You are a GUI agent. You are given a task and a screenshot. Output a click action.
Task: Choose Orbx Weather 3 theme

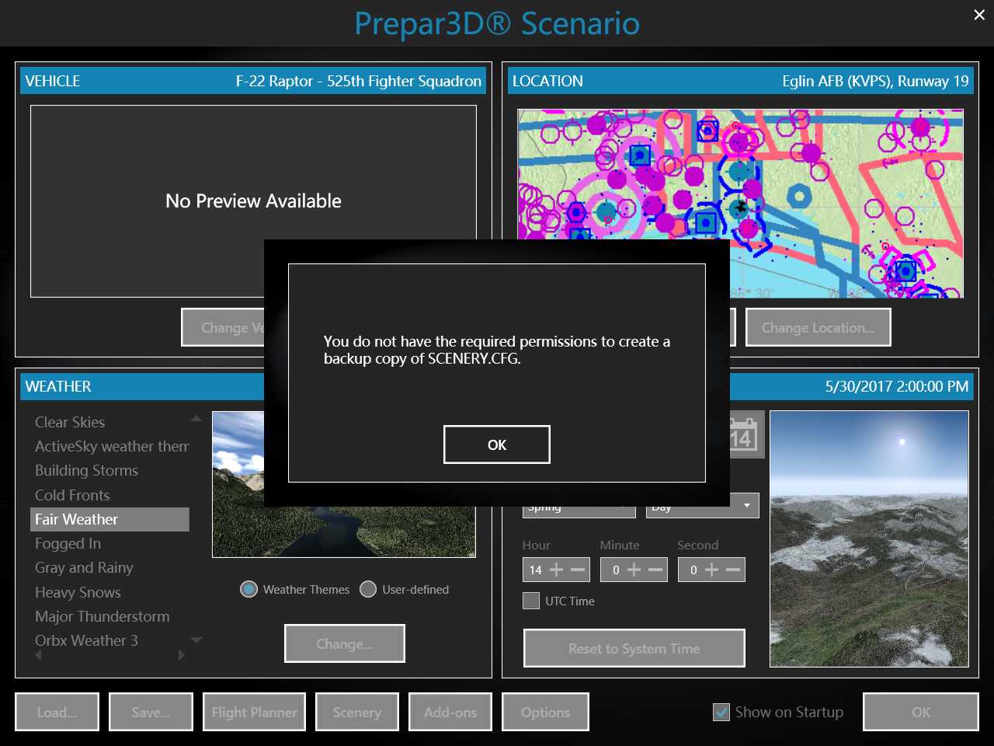click(x=86, y=640)
